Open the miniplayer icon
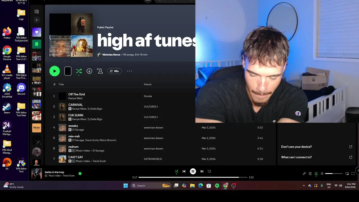 pyautogui.click(x=347, y=174)
